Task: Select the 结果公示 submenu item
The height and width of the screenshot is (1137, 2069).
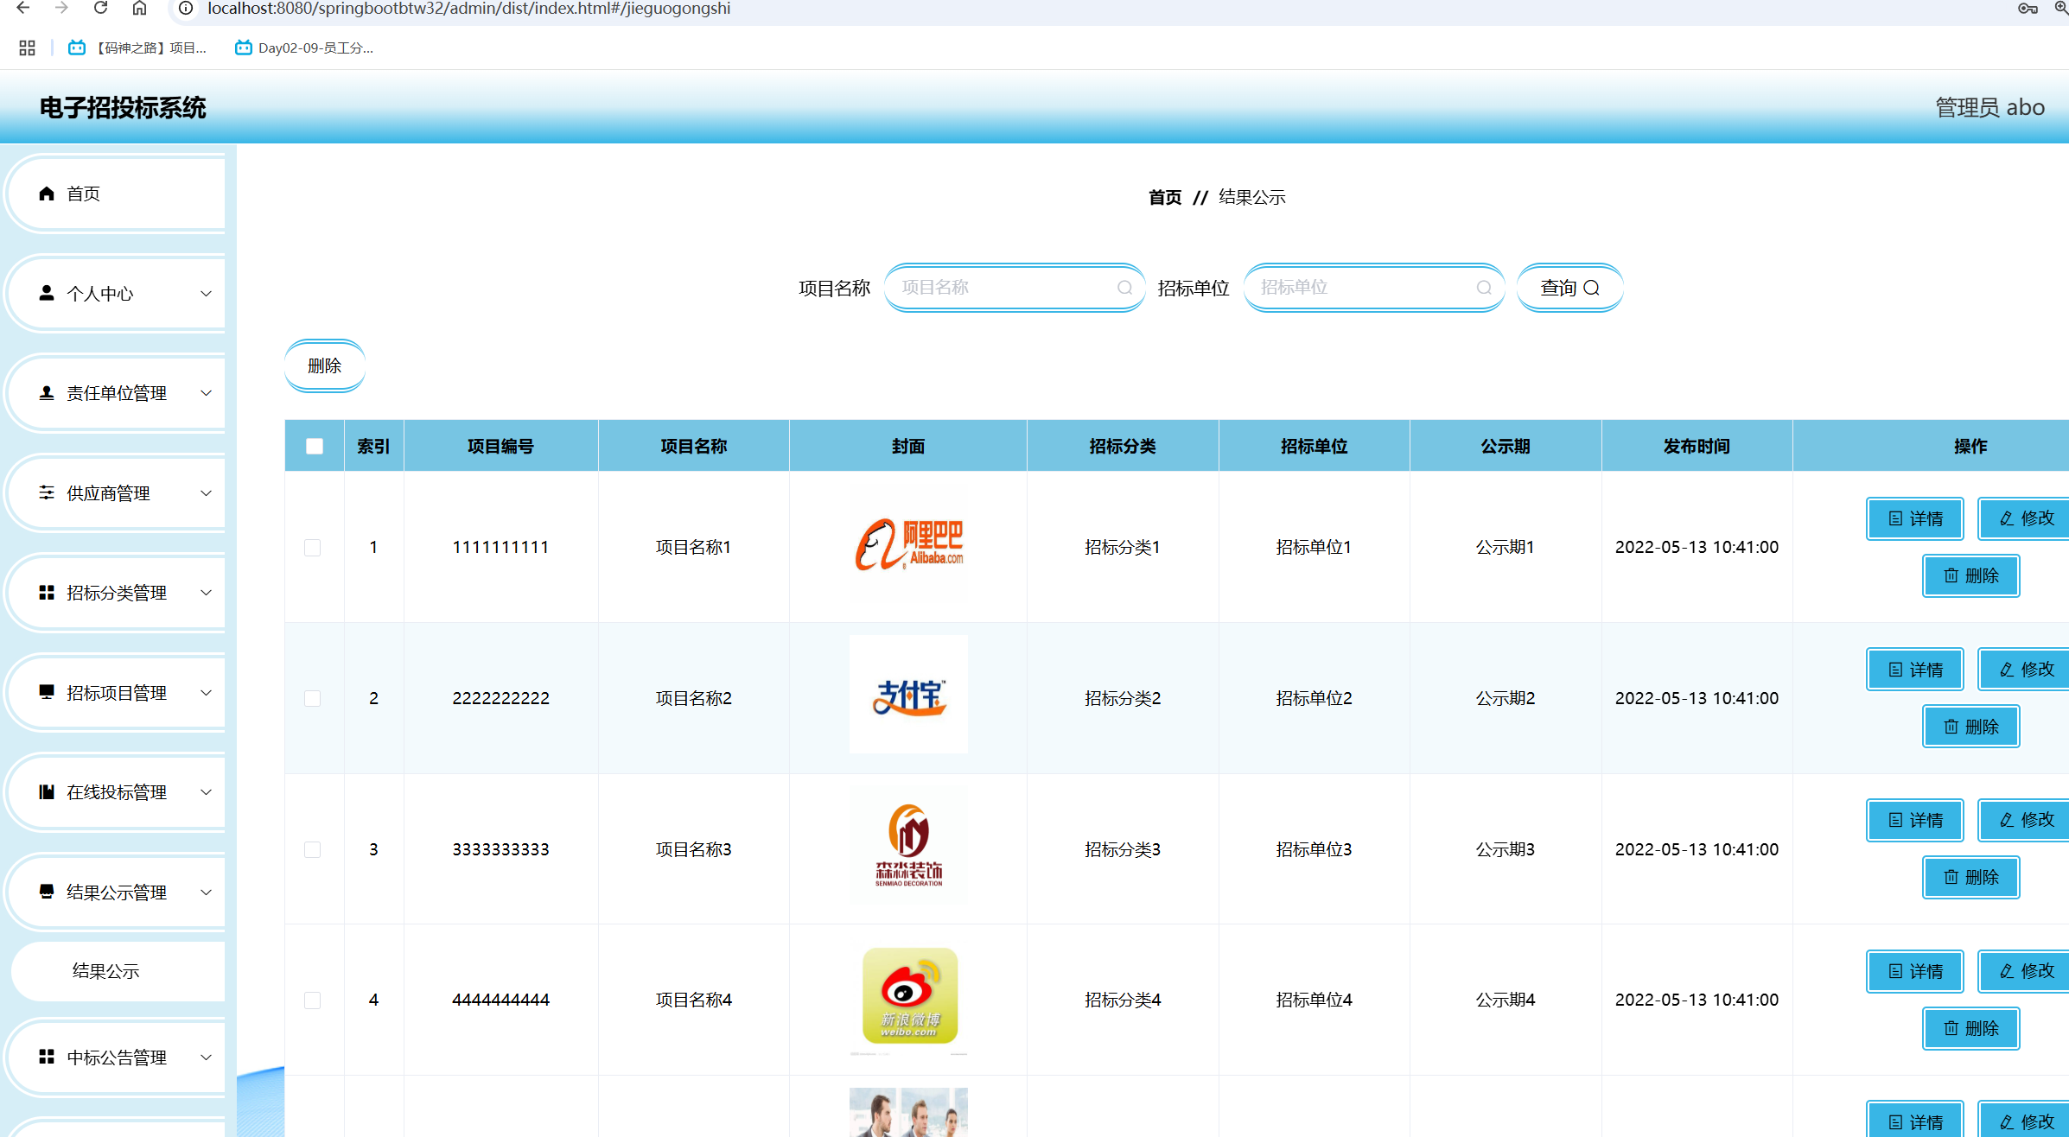Action: pos(118,971)
